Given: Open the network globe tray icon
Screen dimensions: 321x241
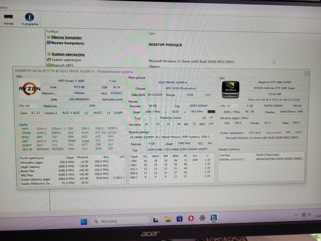Looking at the screenshot, I should click(x=303, y=215).
